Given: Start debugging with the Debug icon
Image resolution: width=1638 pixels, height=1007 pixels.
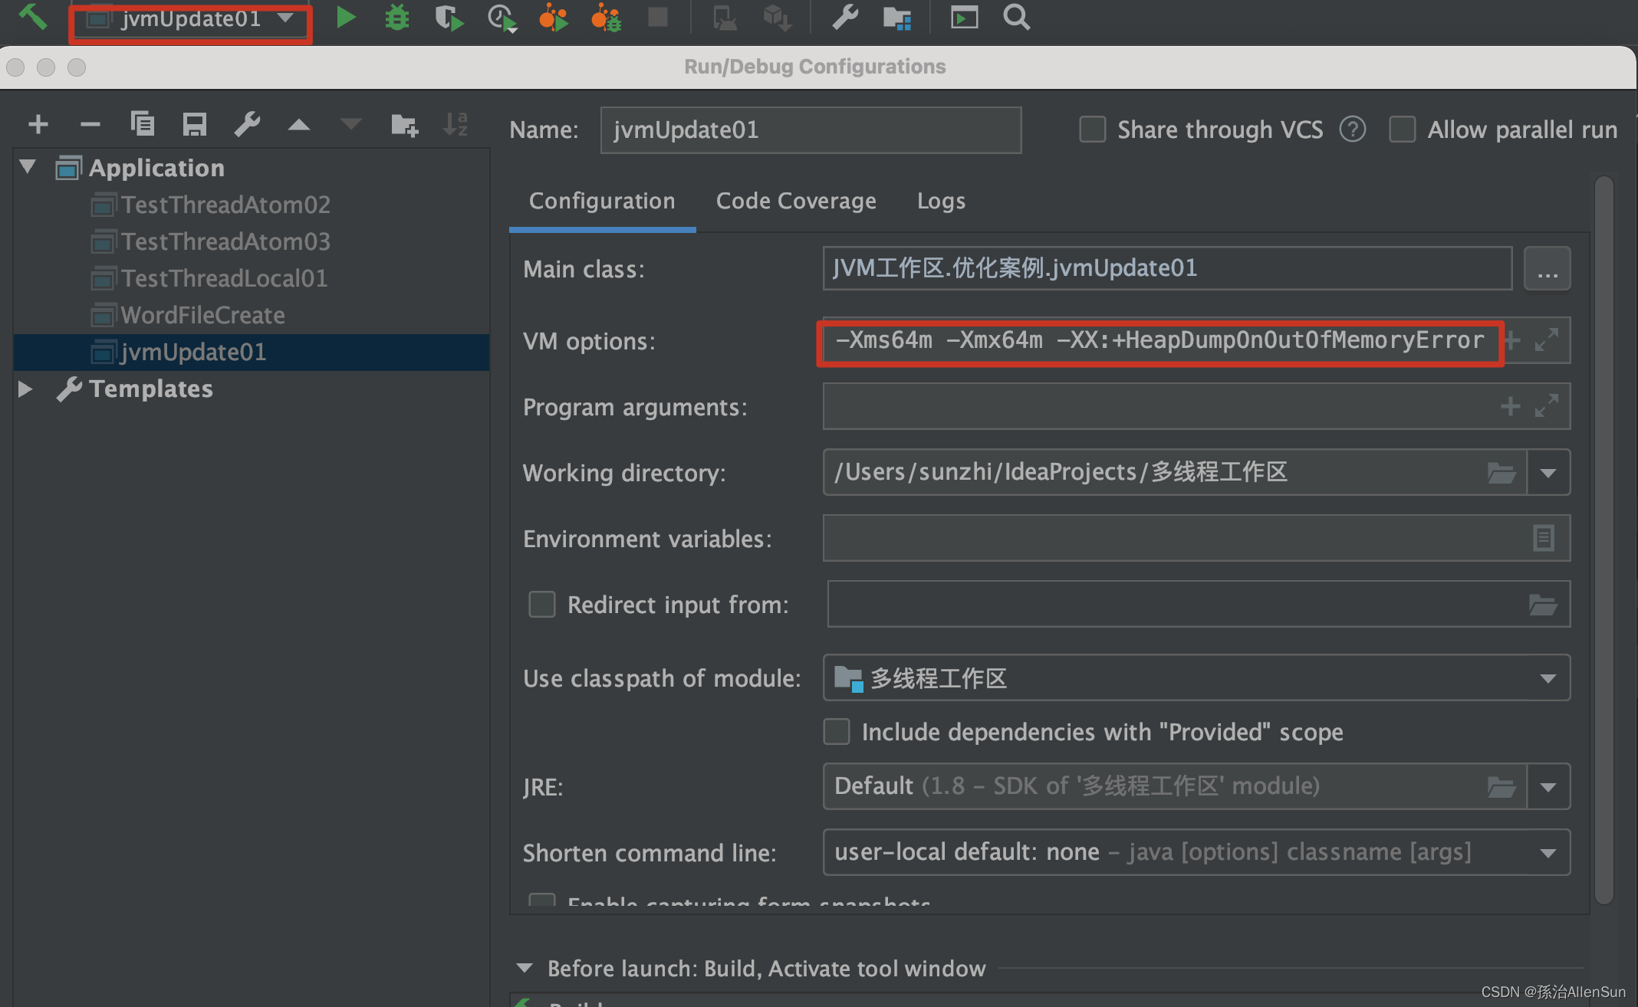Looking at the screenshot, I should point(396,17).
